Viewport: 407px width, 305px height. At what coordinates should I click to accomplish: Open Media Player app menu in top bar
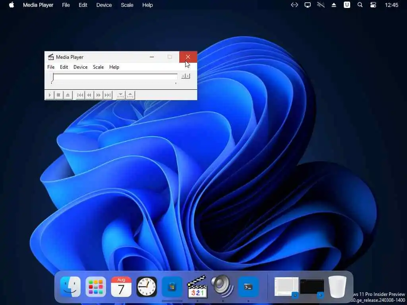pos(38,5)
